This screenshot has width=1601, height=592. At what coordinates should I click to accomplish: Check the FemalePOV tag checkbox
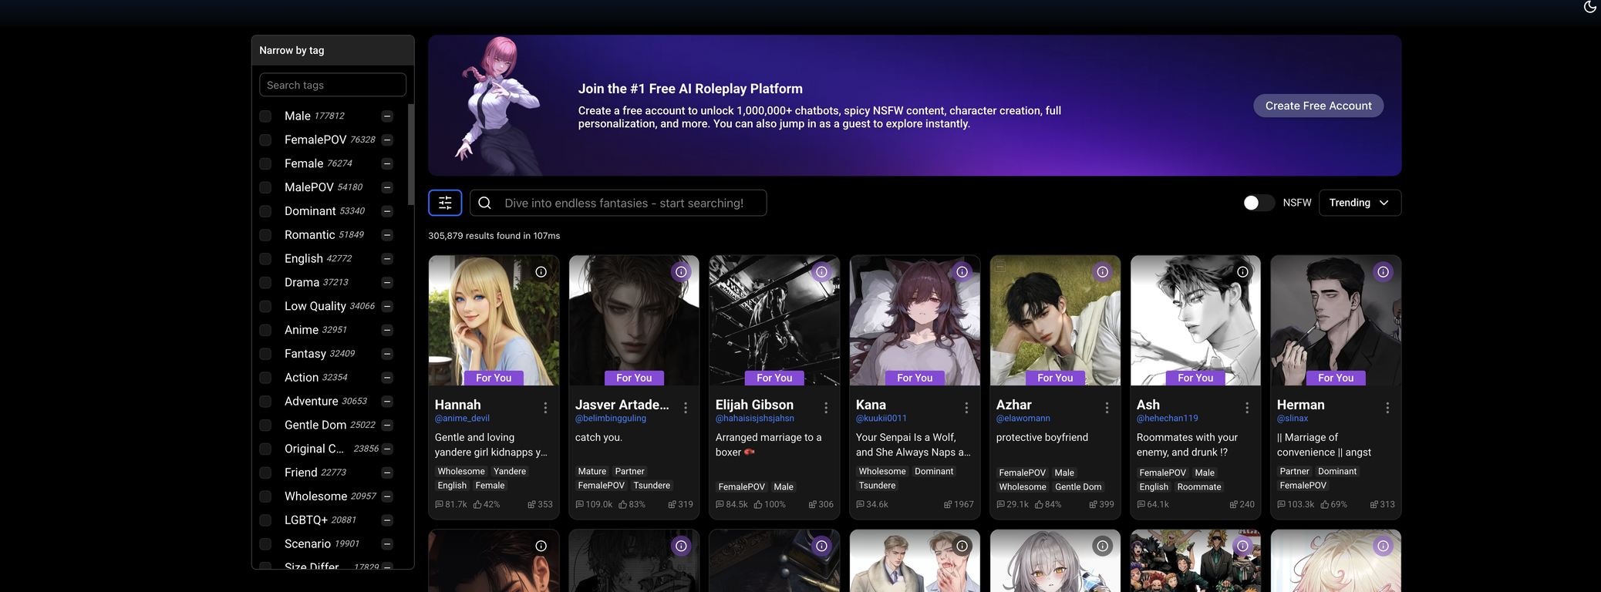coord(265,140)
